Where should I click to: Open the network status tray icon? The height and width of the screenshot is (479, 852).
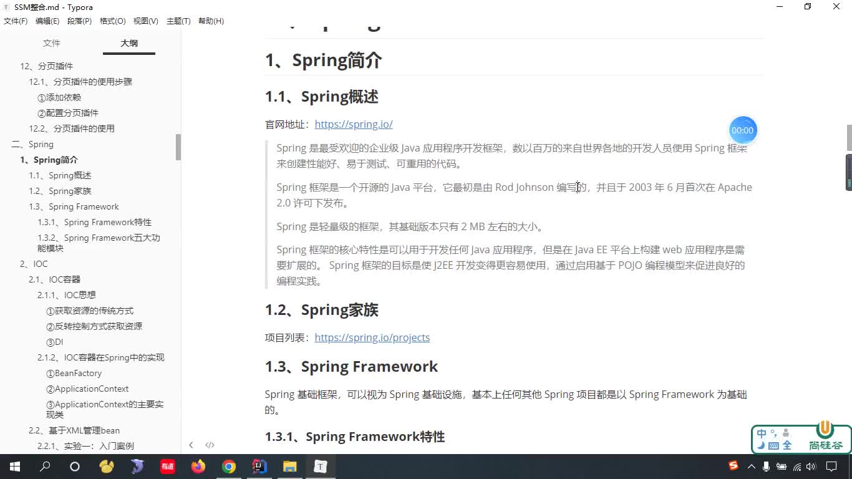tap(796, 467)
